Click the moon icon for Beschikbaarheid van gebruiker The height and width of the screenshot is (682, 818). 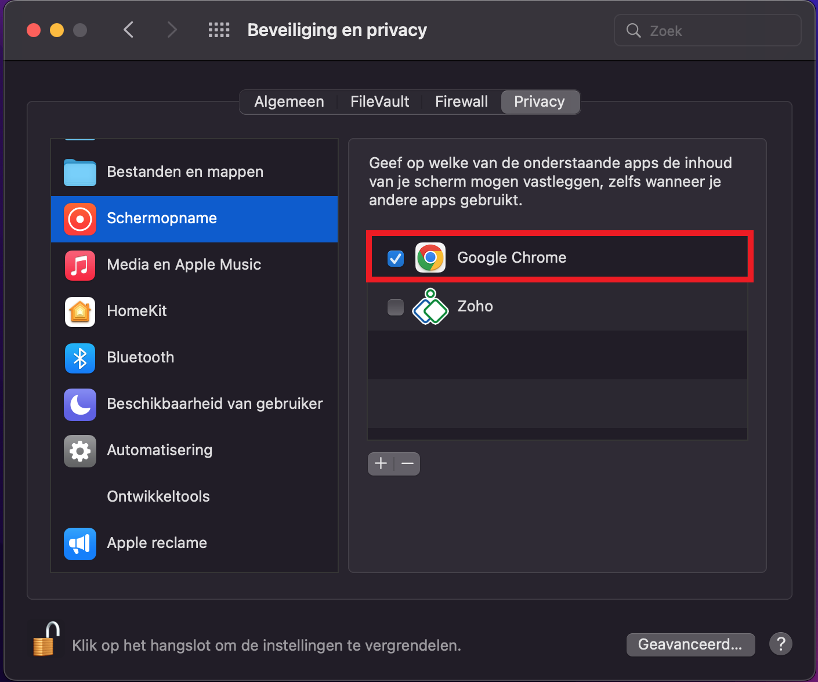(80, 405)
